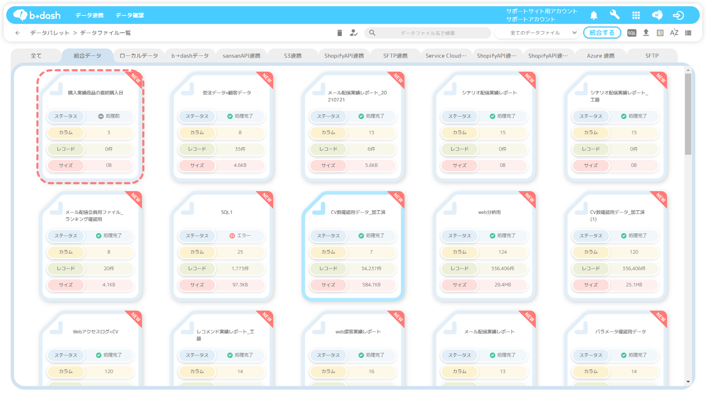
Task: Click the vertical scrollbar thumb
Action: coord(688,114)
